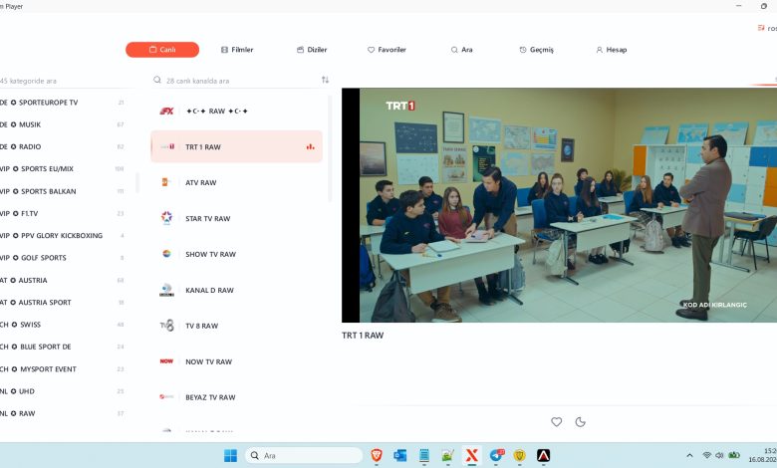Screen dimensions: 777x468
Task: Click the Kanal D channel logo
Action: tap(166, 290)
